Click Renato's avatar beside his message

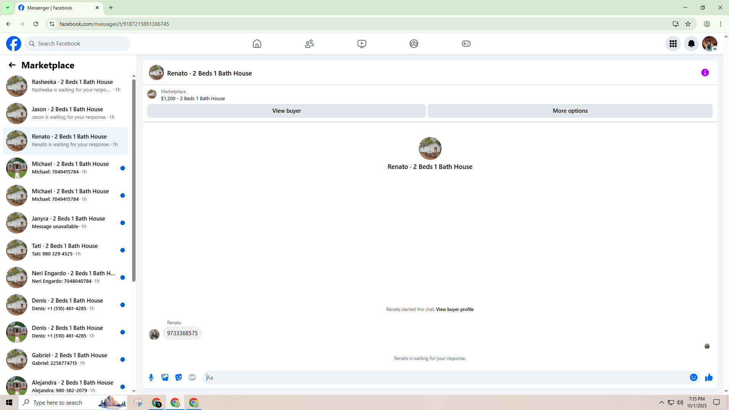pos(154,334)
